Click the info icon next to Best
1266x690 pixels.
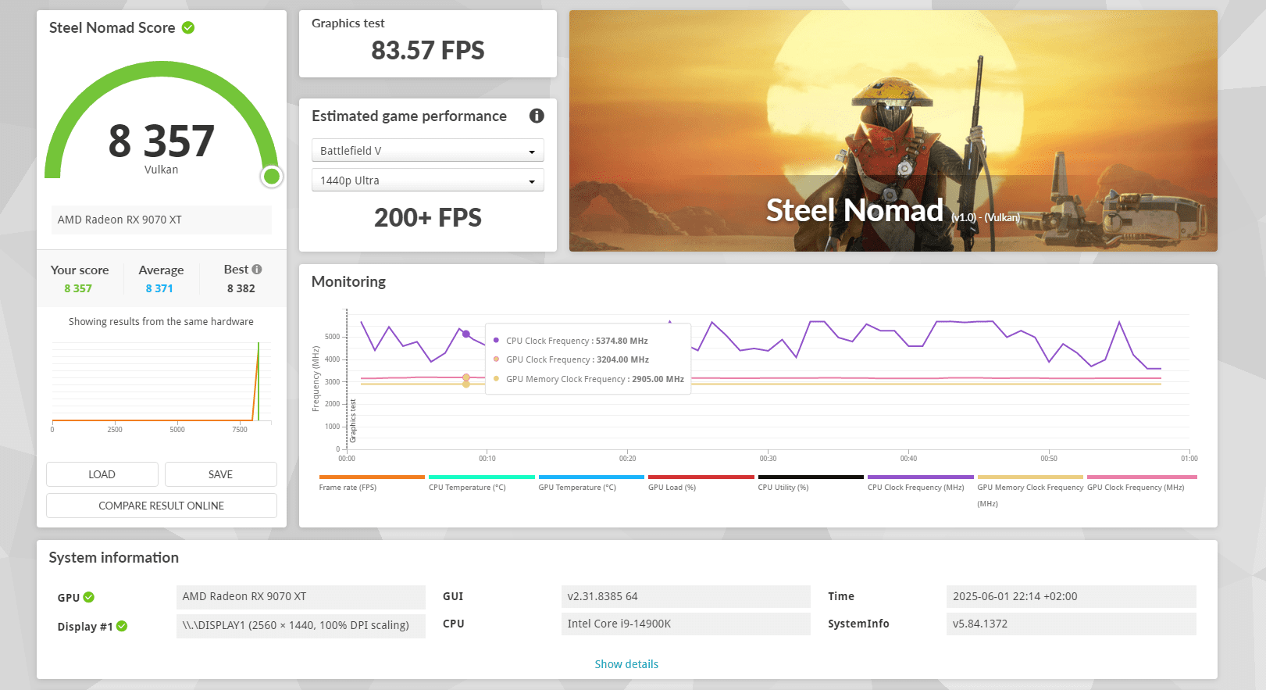tap(257, 269)
